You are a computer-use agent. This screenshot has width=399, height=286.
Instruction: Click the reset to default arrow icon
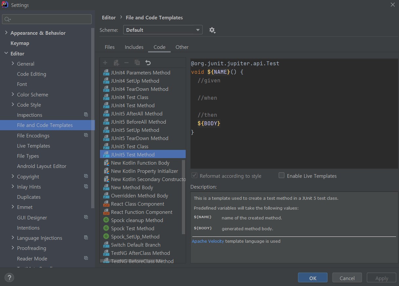point(148,63)
